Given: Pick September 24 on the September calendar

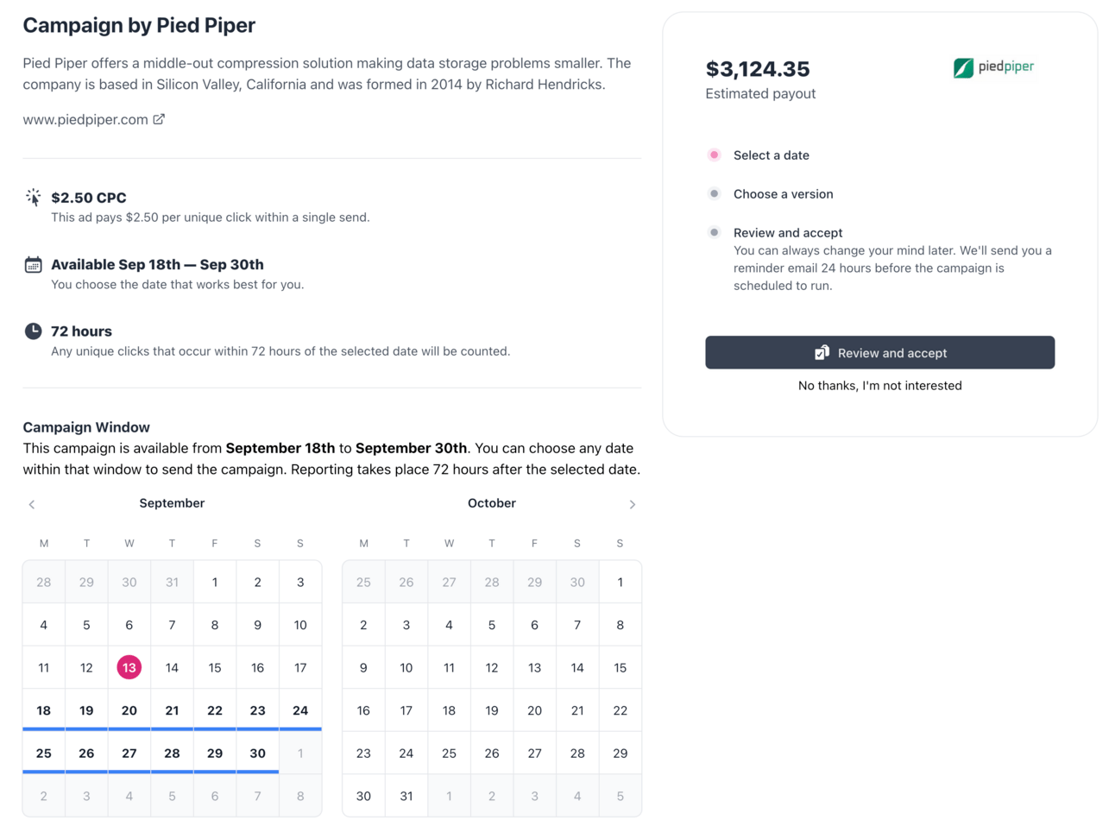Looking at the screenshot, I should pos(300,710).
